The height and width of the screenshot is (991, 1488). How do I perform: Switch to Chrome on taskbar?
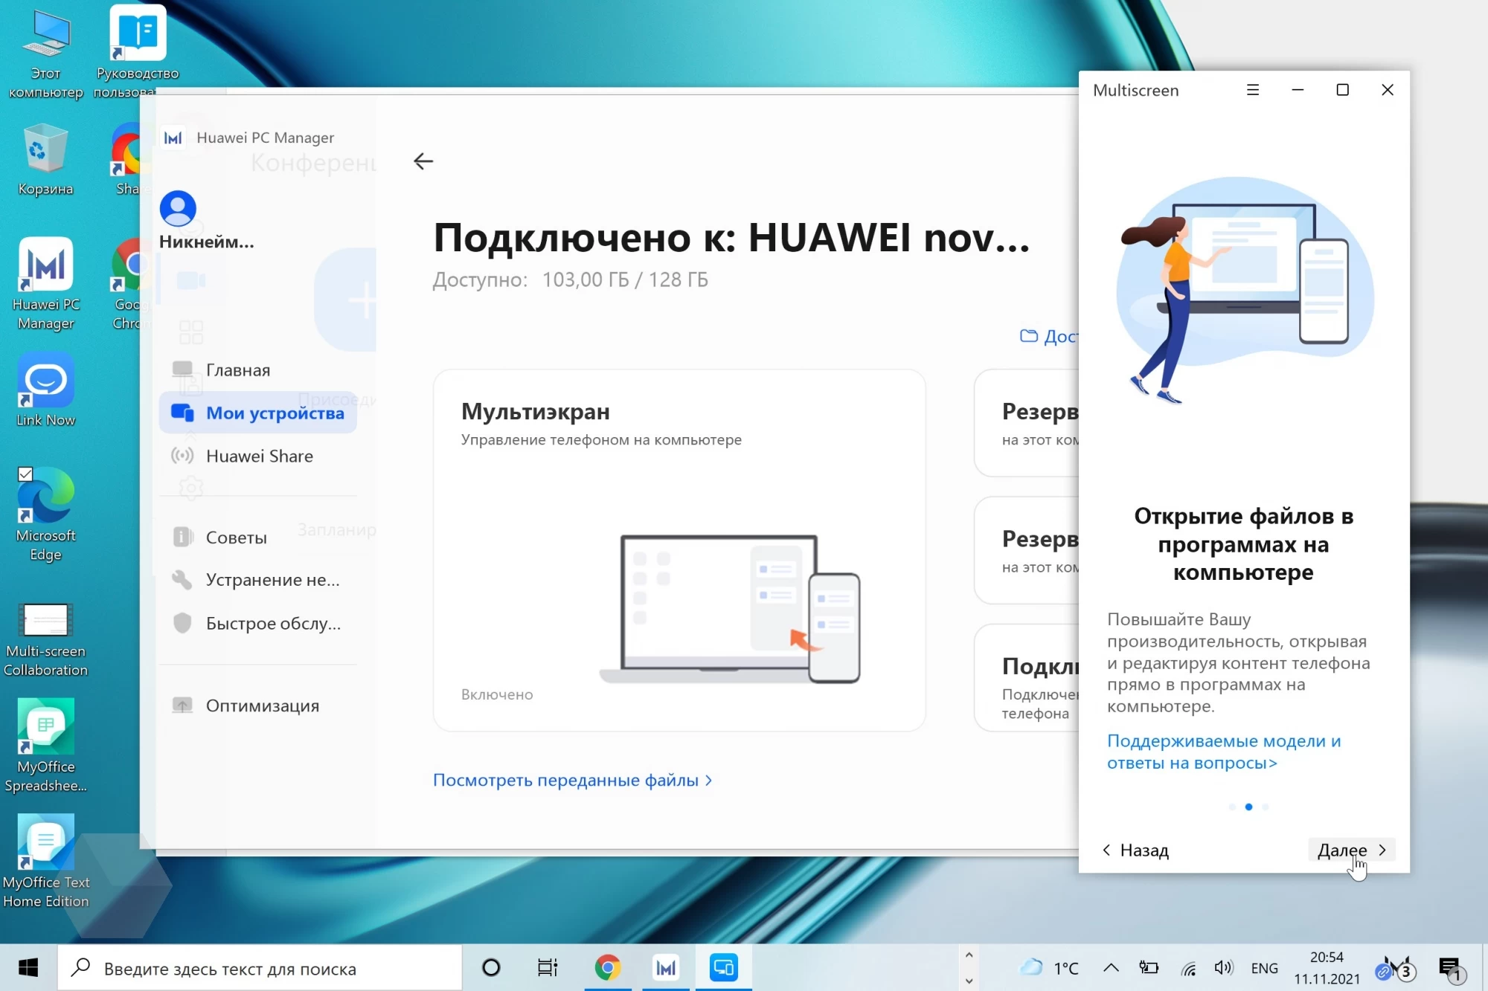[x=608, y=968]
